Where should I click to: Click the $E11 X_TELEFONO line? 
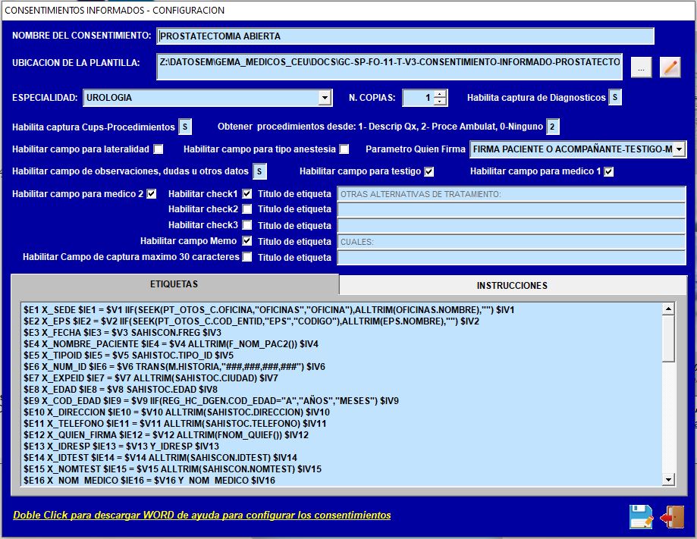click(x=175, y=424)
